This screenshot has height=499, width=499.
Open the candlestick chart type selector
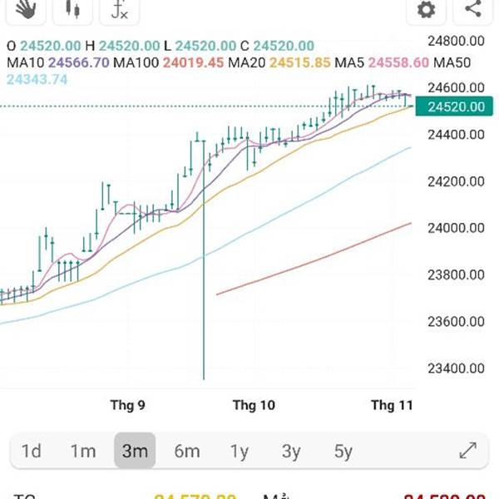click(72, 9)
